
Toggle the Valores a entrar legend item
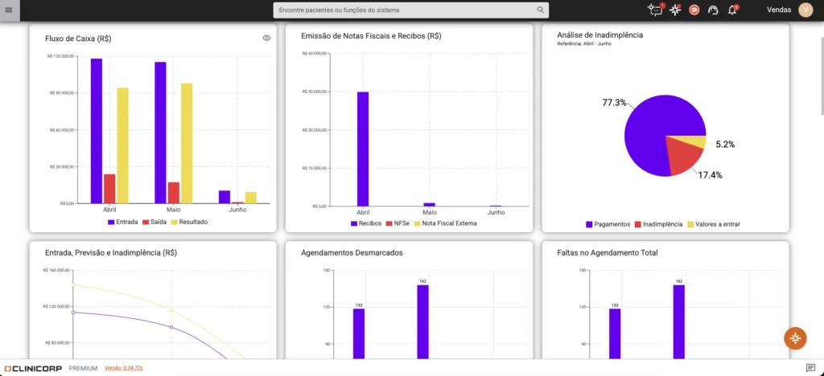click(x=714, y=224)
